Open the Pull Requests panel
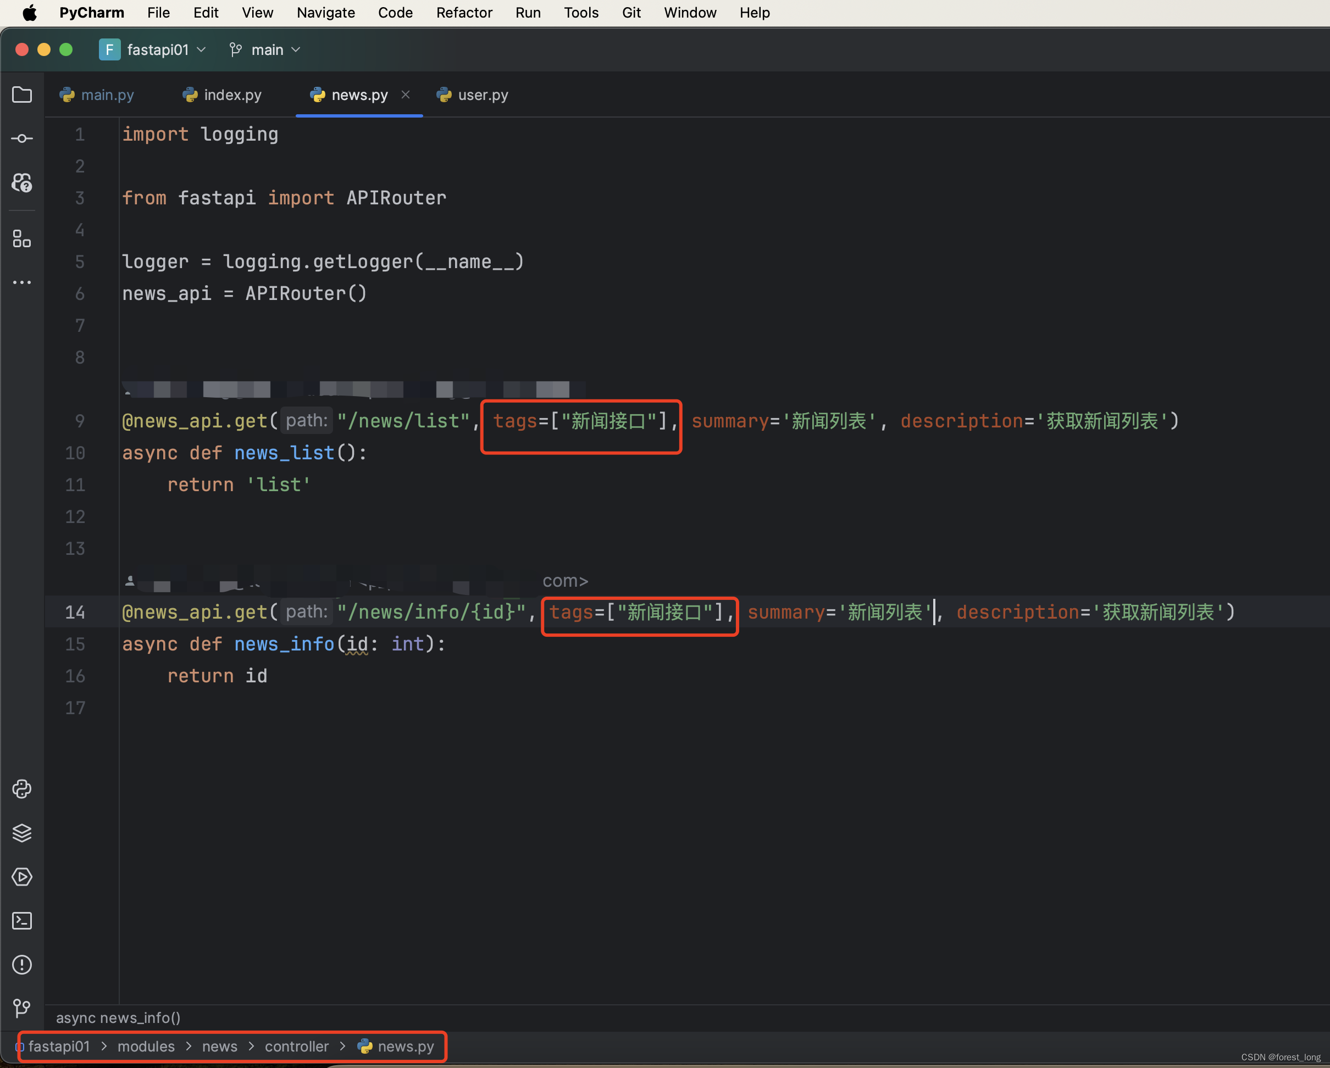This screenshot has width=1330, height=1068. point(21,182)
